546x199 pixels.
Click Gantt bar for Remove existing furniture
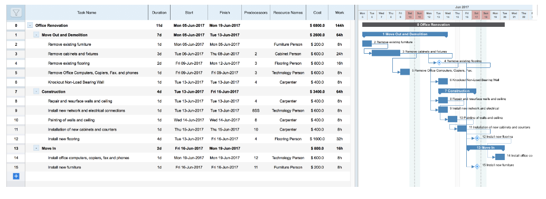pos(367,43)
